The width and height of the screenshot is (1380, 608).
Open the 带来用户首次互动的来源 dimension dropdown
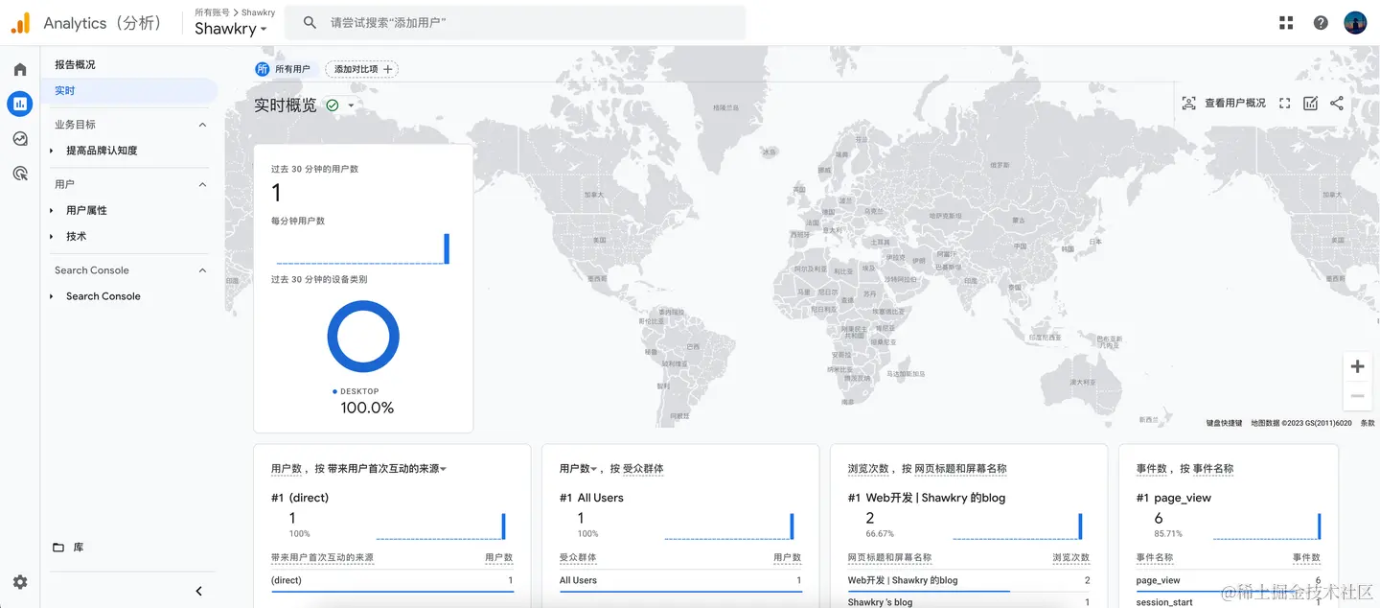(387, 469)
